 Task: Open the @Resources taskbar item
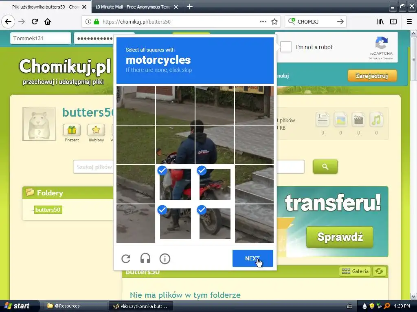[x=76, y=306]
